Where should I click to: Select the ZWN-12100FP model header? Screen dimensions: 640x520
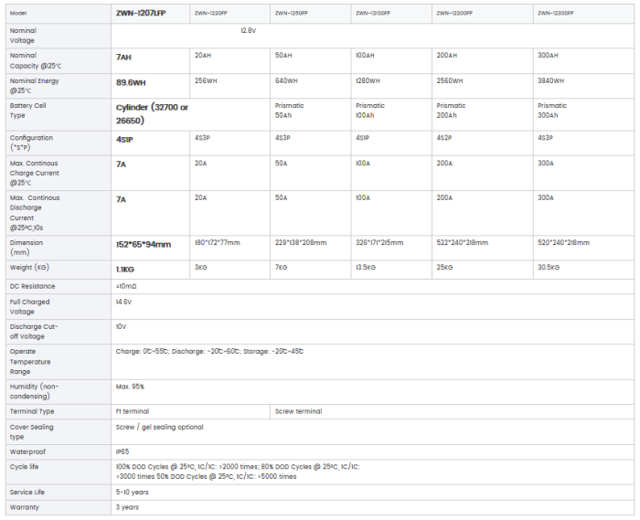(x=373, y=13)
